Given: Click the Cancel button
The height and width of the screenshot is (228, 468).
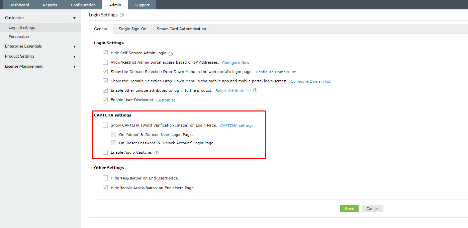Looking at the screenshot, I should pos(372,209).
